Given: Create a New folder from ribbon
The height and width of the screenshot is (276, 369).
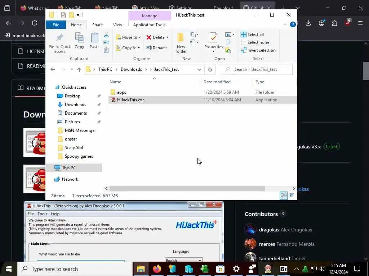Looking at the screenshot, I should [x=181, y=43].
